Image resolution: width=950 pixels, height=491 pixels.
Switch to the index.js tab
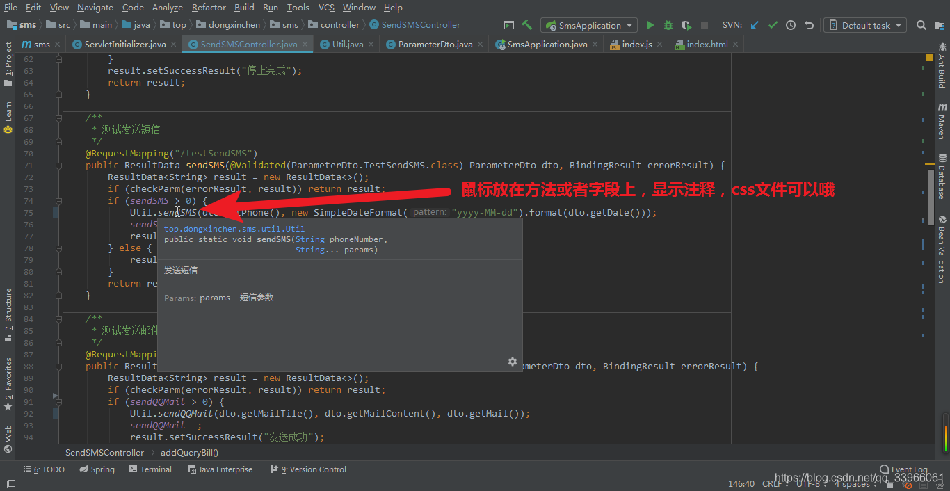636,44
